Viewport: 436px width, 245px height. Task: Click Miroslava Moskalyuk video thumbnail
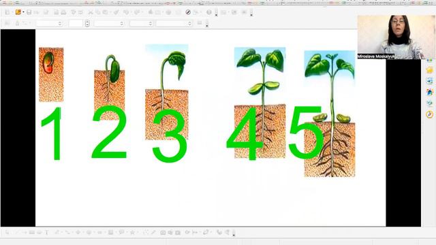click(396, 37)
